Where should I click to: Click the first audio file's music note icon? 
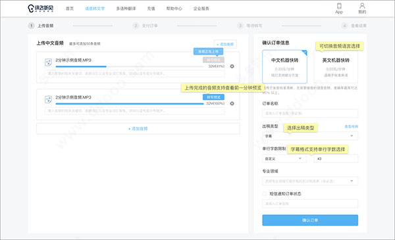pos(48,62)
